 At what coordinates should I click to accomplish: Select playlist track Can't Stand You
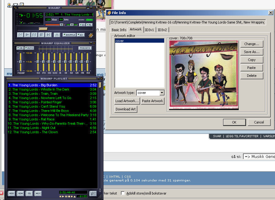52,106
